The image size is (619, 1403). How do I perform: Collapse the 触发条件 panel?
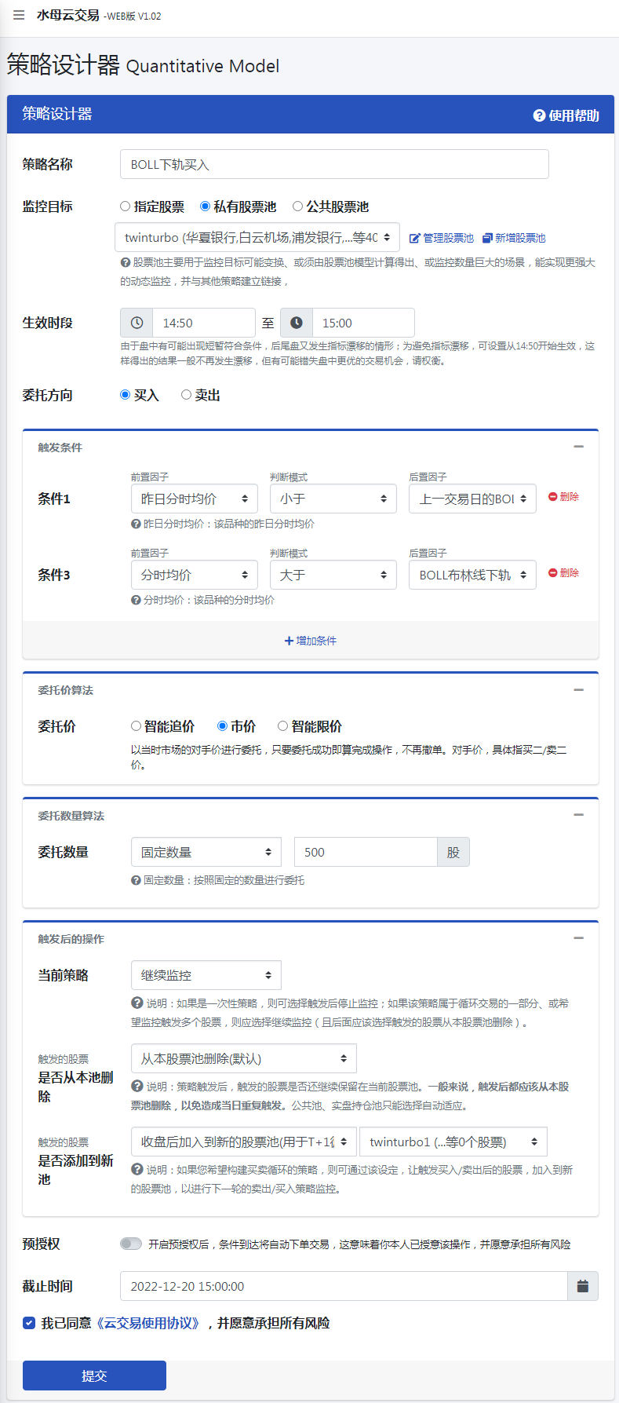pyautogui.click(x=579, y=447)
